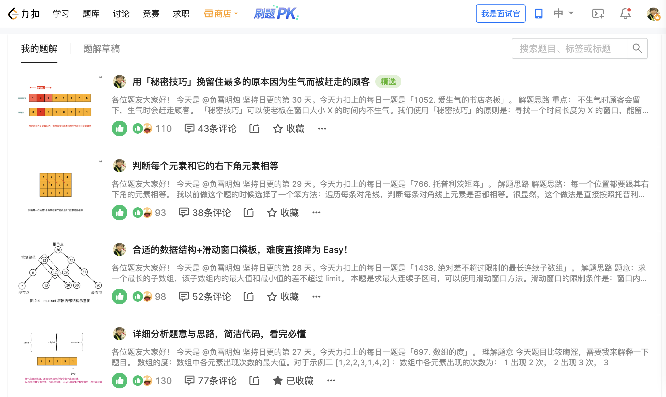Expand the 商店 dropdown menu

pyautogui.click(x=221, y=13)
